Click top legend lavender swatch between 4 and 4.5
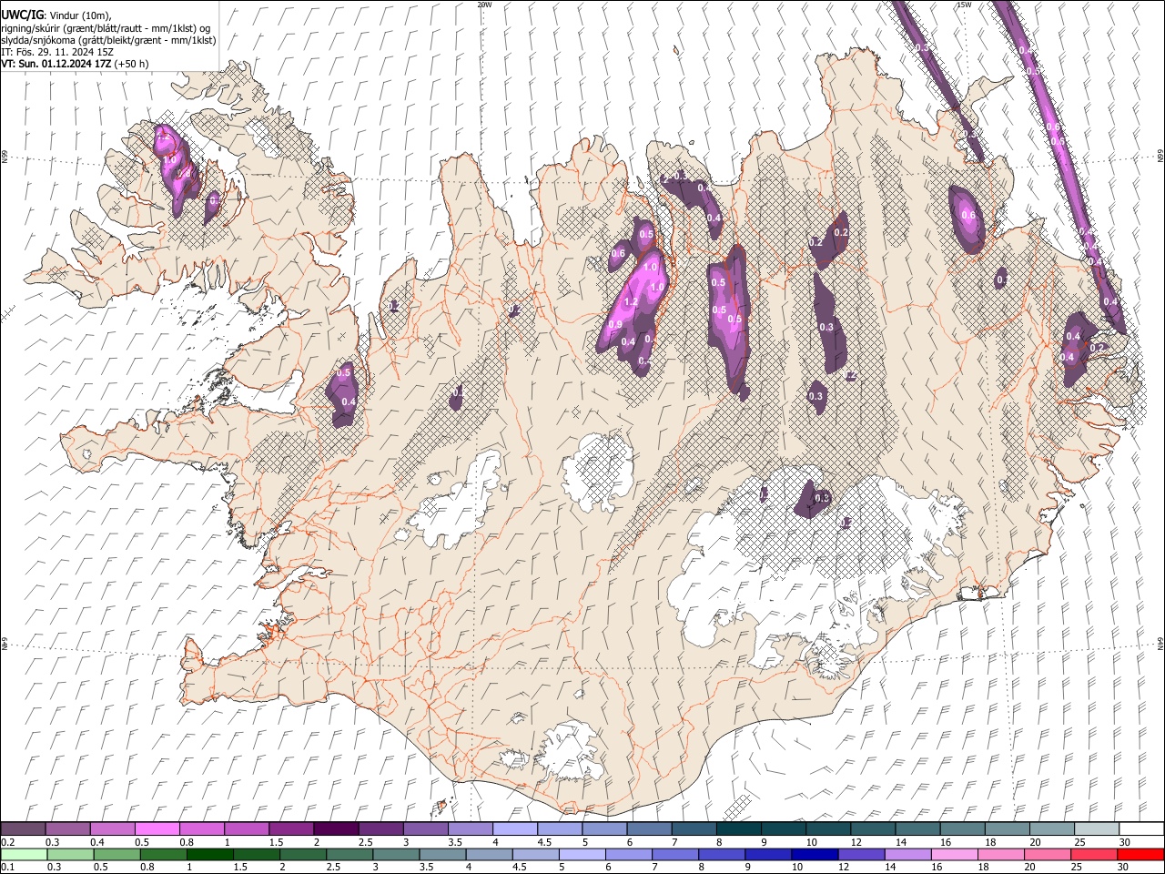Screen dimensions: 1165x874 coord(514,829)
